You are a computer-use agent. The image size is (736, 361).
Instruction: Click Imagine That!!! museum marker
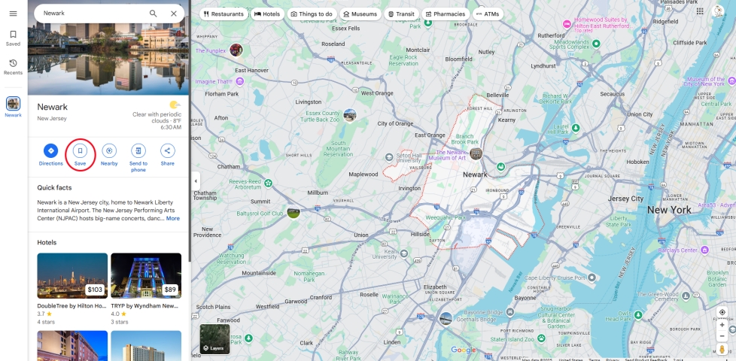coord(240,81)
